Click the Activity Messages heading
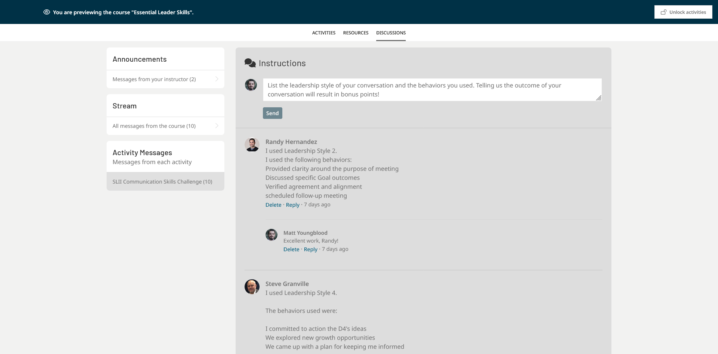 tap(142, 153)
